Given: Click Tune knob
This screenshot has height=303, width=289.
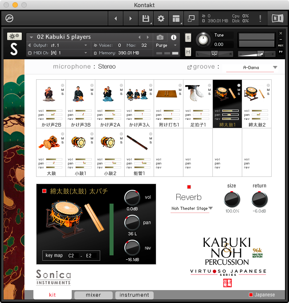Looking at the screenshot, I should (x=203, y=39).
